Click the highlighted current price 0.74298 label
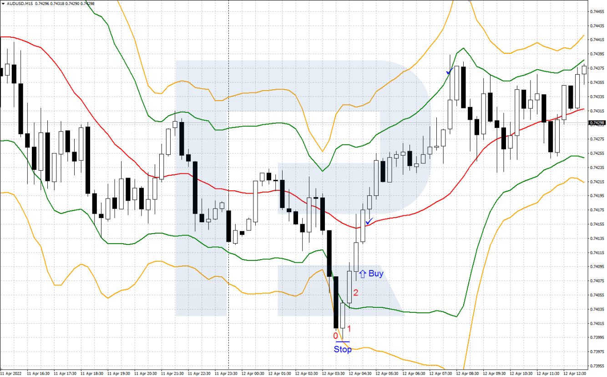The width and height of the screenshot is (607, 377). click(597, 123)
